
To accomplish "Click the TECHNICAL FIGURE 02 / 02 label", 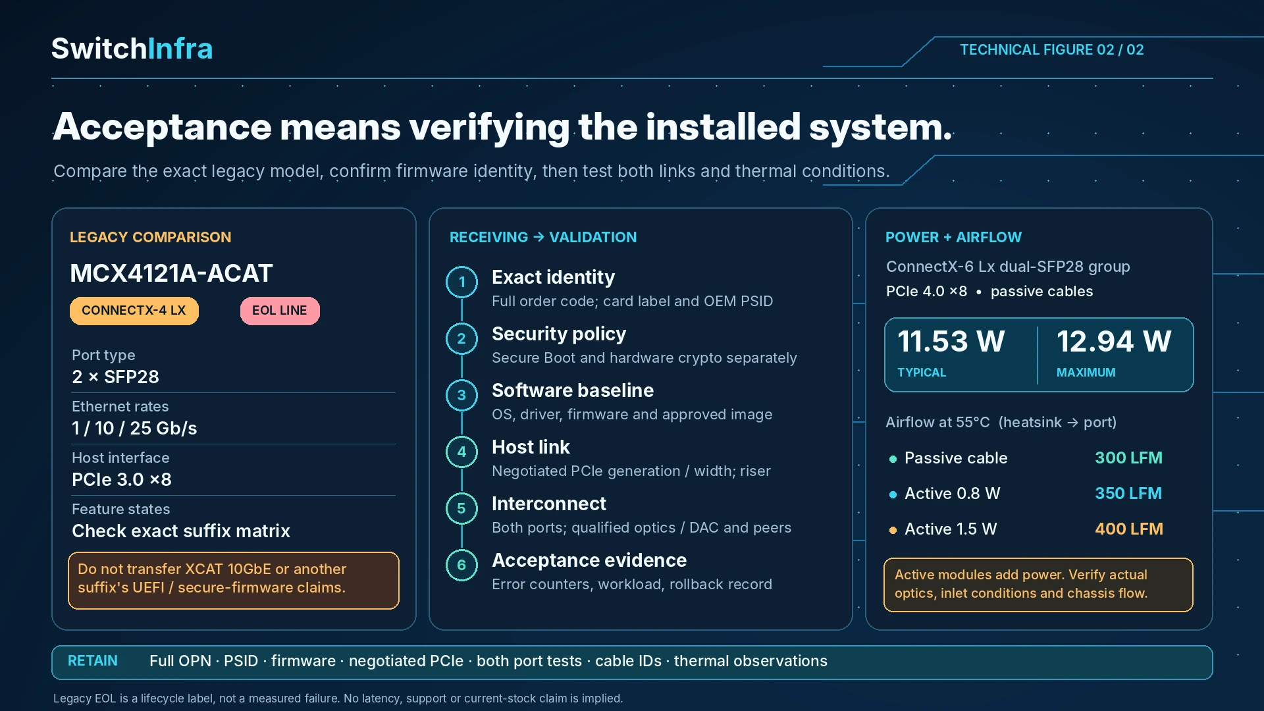I will (x=1052, y=50).
